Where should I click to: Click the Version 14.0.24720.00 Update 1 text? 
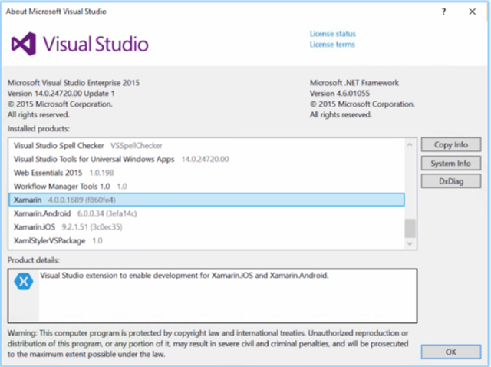click(61, 94)
